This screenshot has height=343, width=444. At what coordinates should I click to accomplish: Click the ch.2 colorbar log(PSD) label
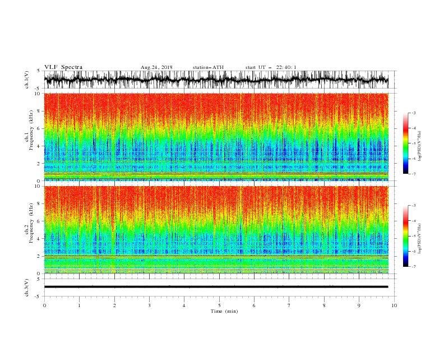[x=419, y=239]
